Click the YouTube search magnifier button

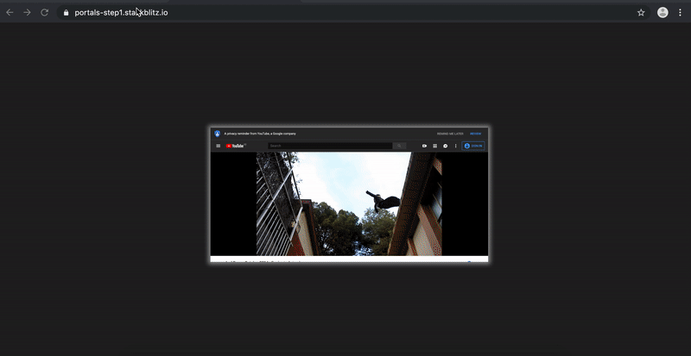399,146
